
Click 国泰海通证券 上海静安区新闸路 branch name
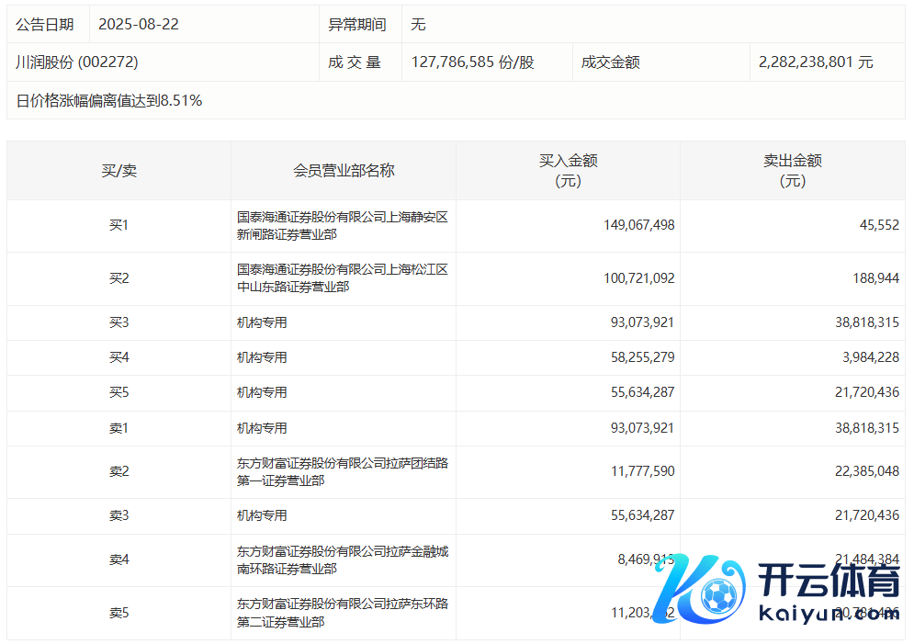click(x=342, y=226)
